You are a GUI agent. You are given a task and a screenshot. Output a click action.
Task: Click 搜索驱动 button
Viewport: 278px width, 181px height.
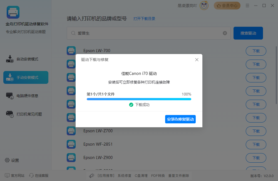(248, 33)
